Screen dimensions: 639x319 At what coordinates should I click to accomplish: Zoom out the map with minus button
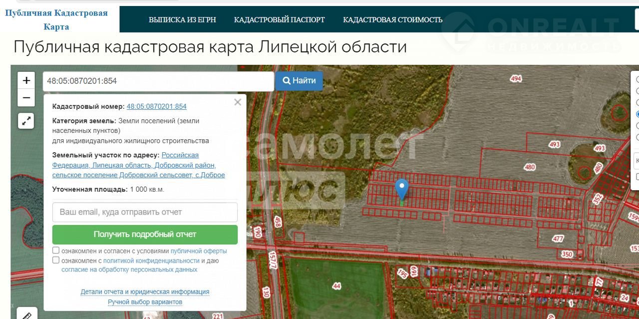pos(26,98)
